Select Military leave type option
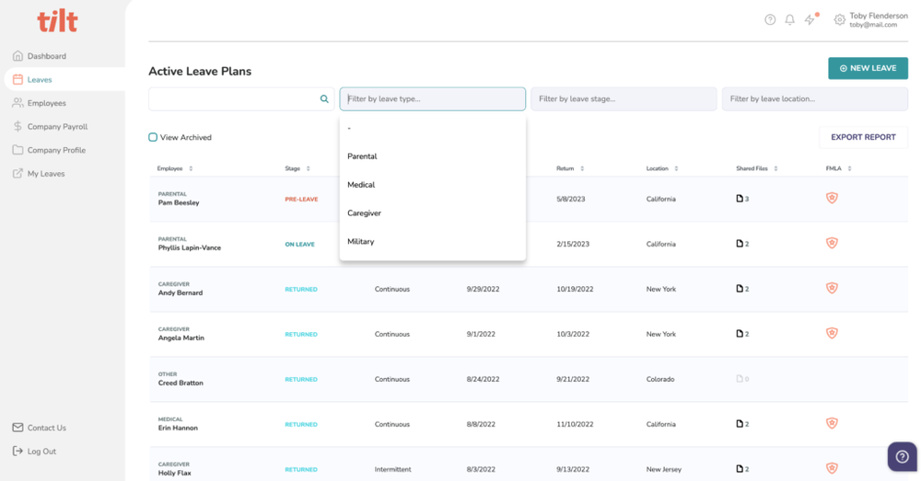 tap(432, 242)
